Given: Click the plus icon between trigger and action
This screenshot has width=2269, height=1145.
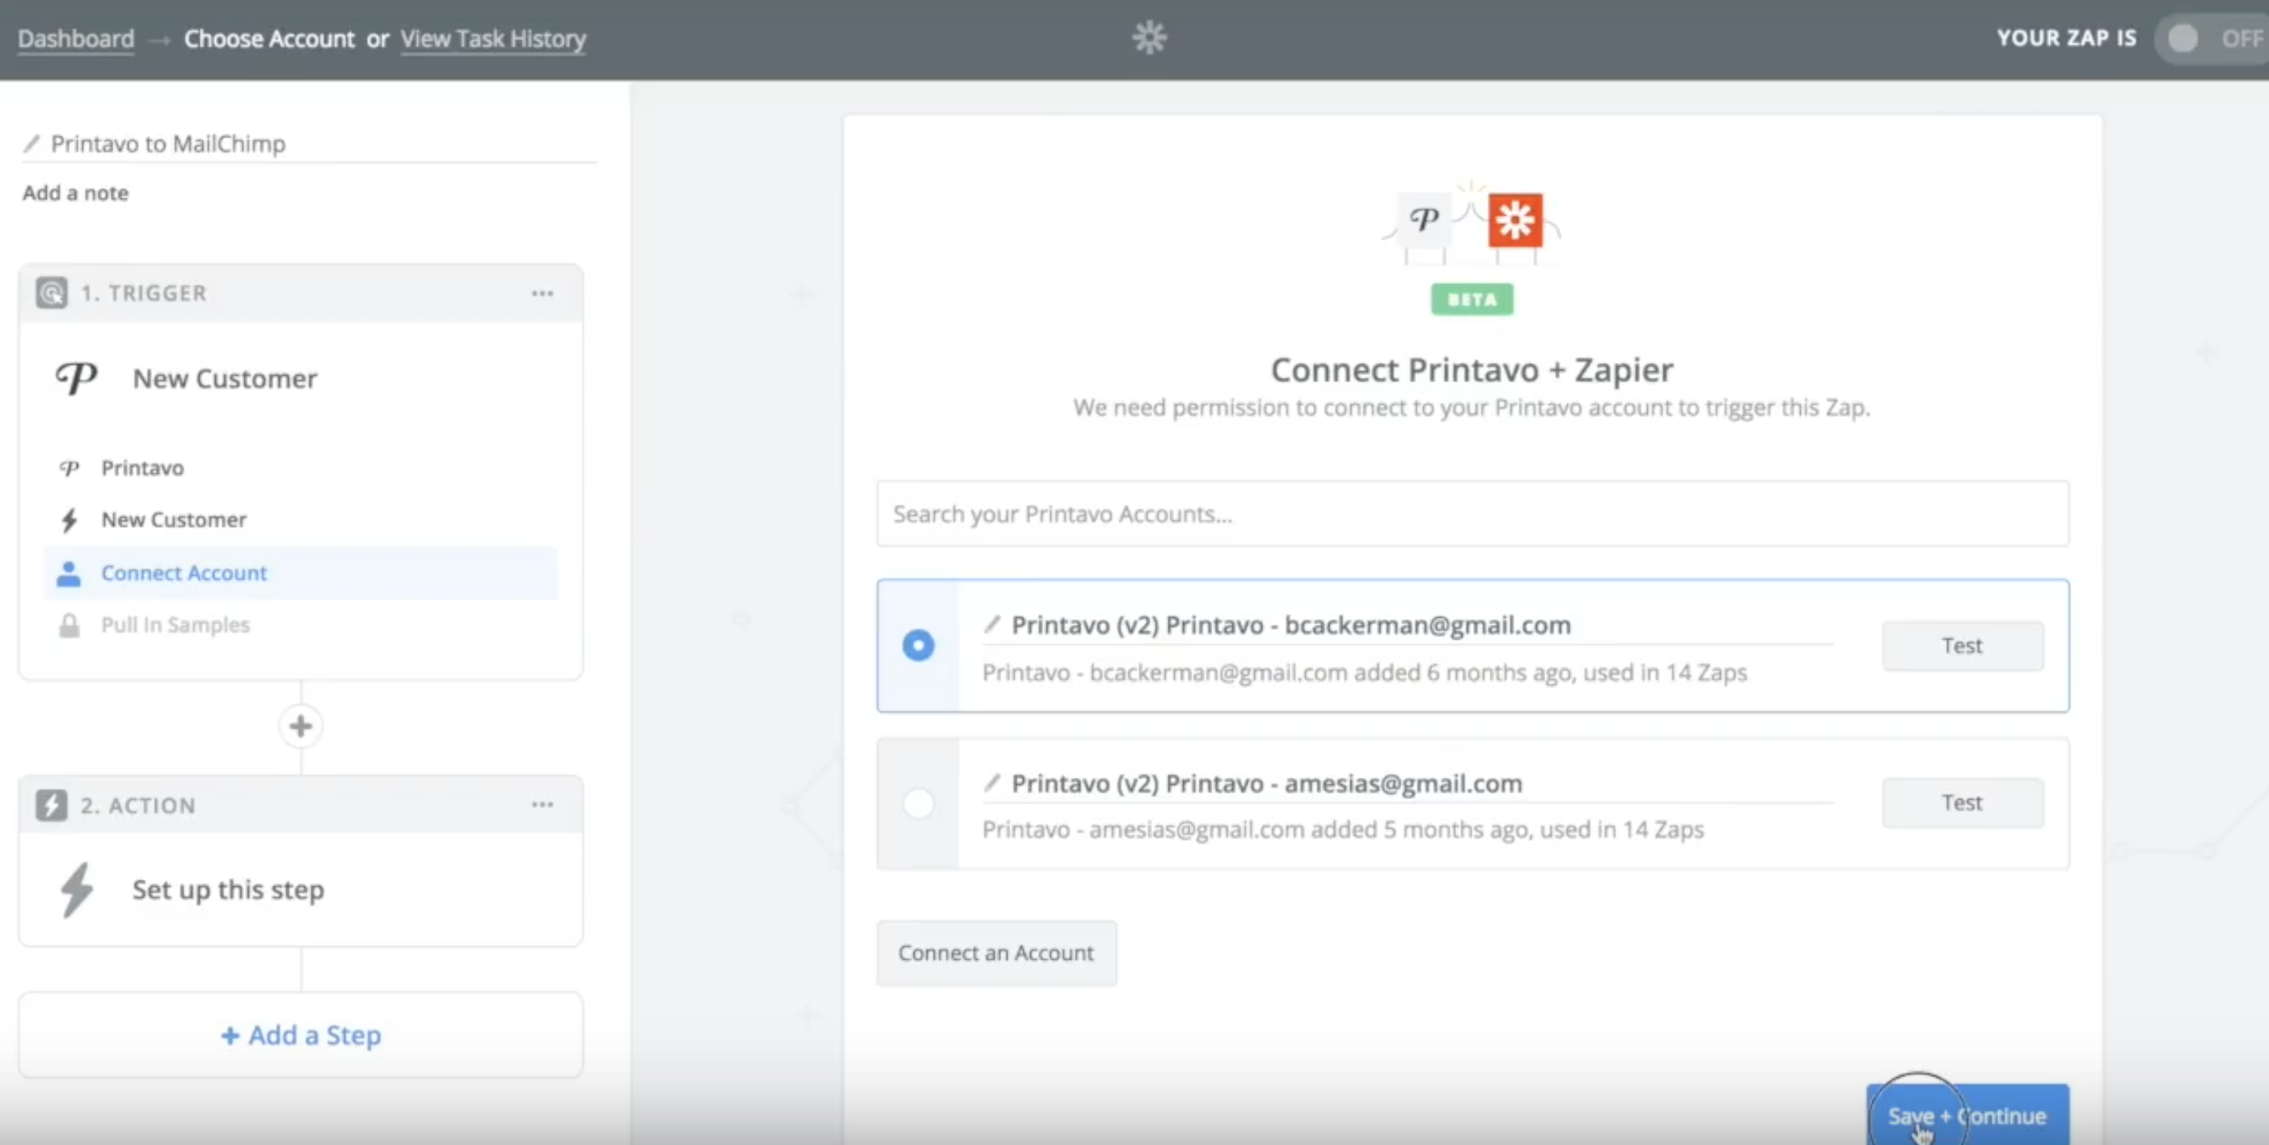Looking at the screenshot, I should 300,726.
